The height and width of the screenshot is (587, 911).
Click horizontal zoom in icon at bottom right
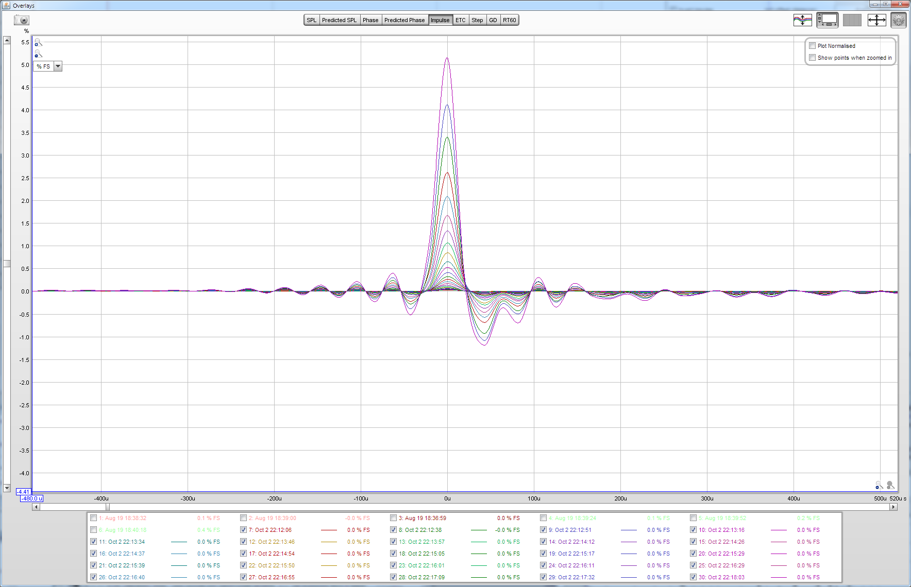[x=890, y=485]
